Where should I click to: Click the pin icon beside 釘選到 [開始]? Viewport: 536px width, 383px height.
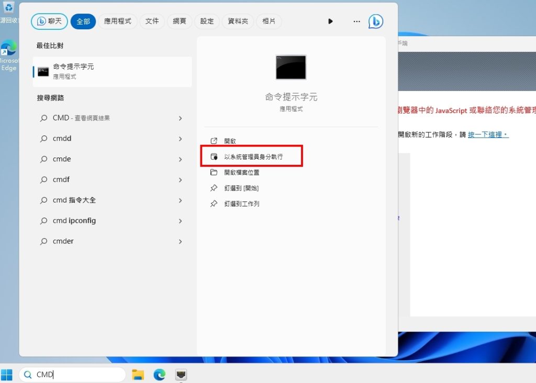tap(214, 188)
